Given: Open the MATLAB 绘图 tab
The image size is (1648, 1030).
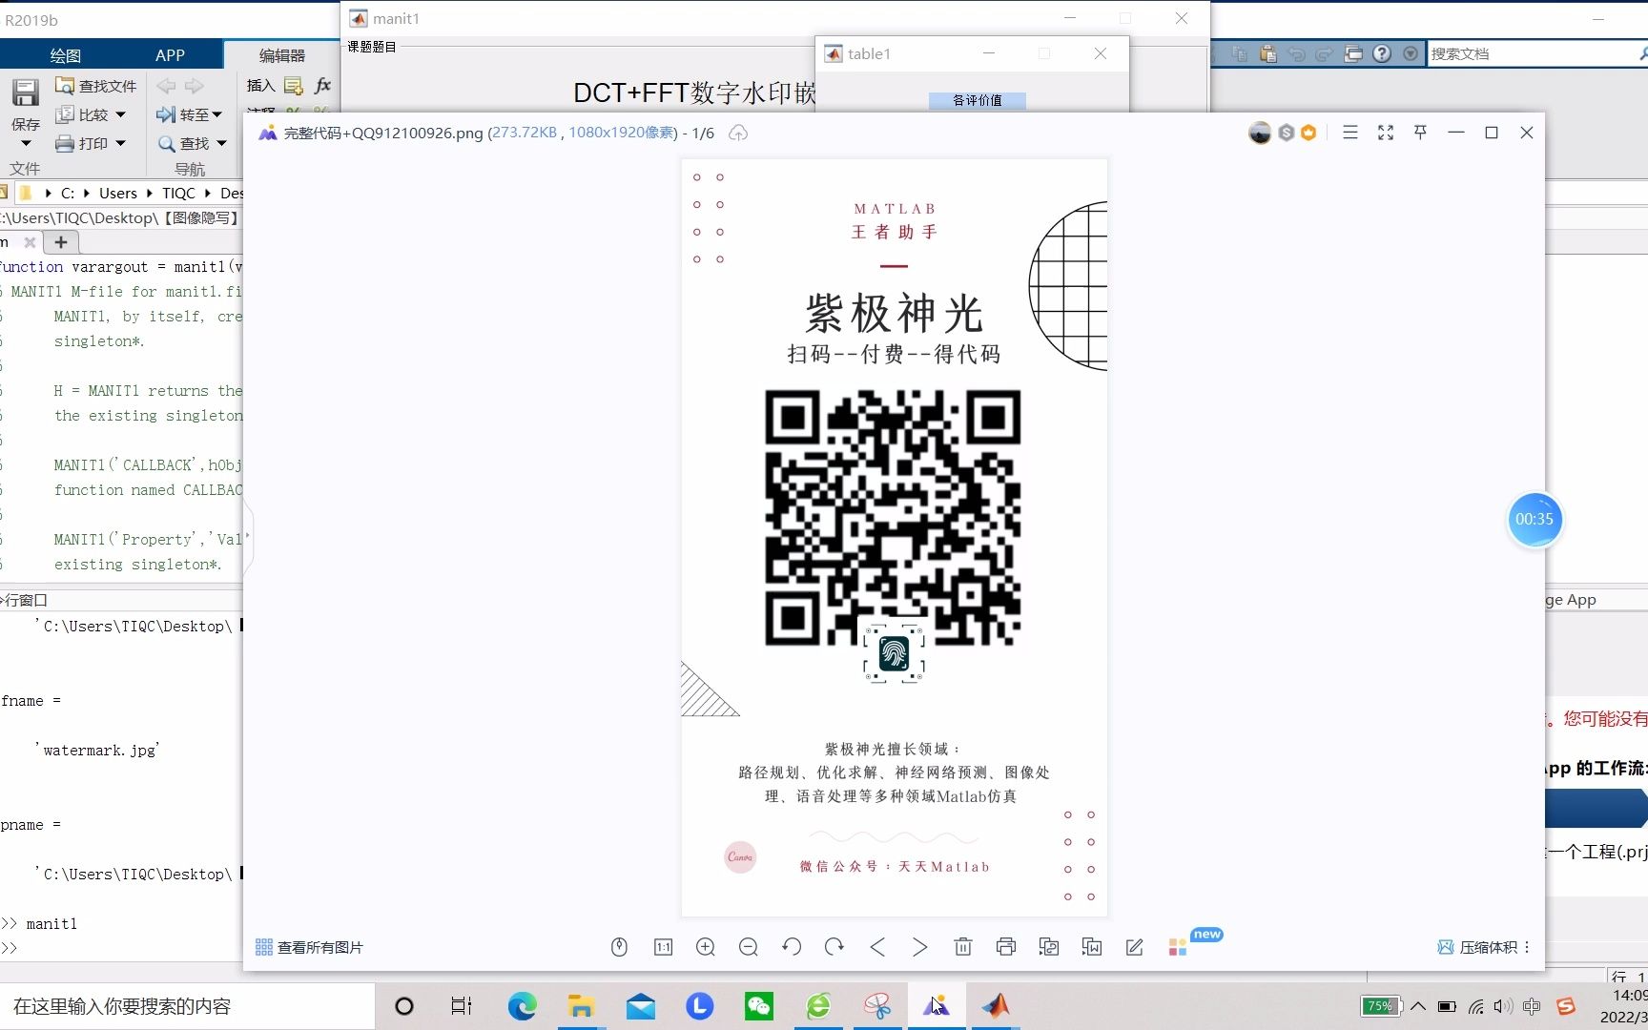Looking at the screenshot, I should point(66,55).
